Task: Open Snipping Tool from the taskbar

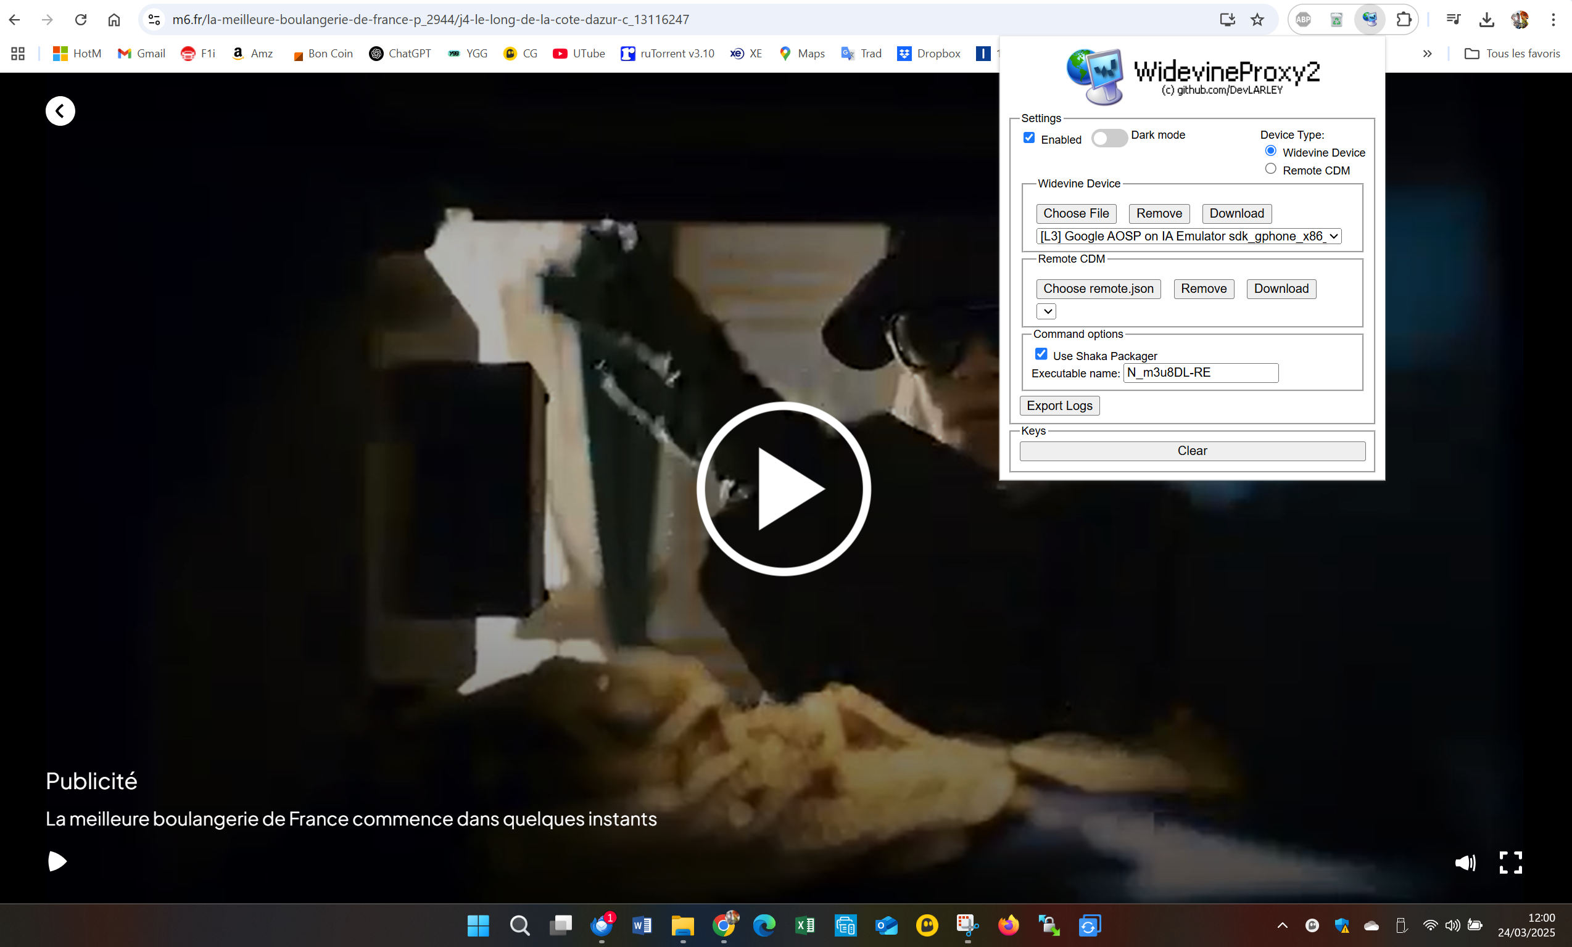Action: click(x=967, y=925)
